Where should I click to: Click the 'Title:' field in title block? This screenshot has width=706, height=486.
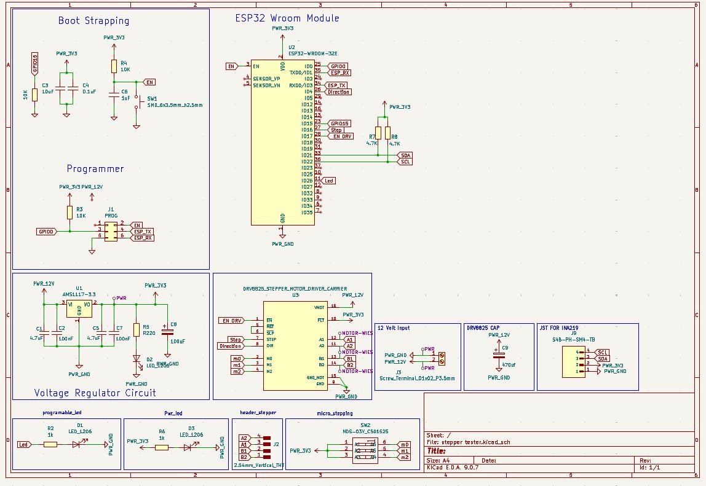pyautogui.click(x=436, y=451)
